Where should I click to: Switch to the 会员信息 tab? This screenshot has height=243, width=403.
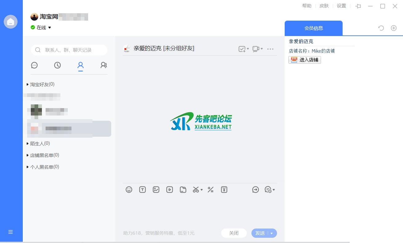click(313, 28)
